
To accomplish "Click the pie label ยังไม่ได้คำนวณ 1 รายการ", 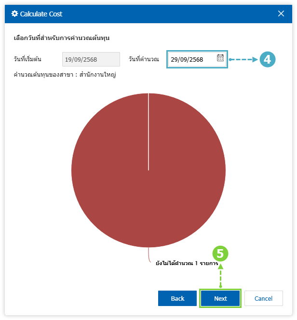I will tap(186, 264).
